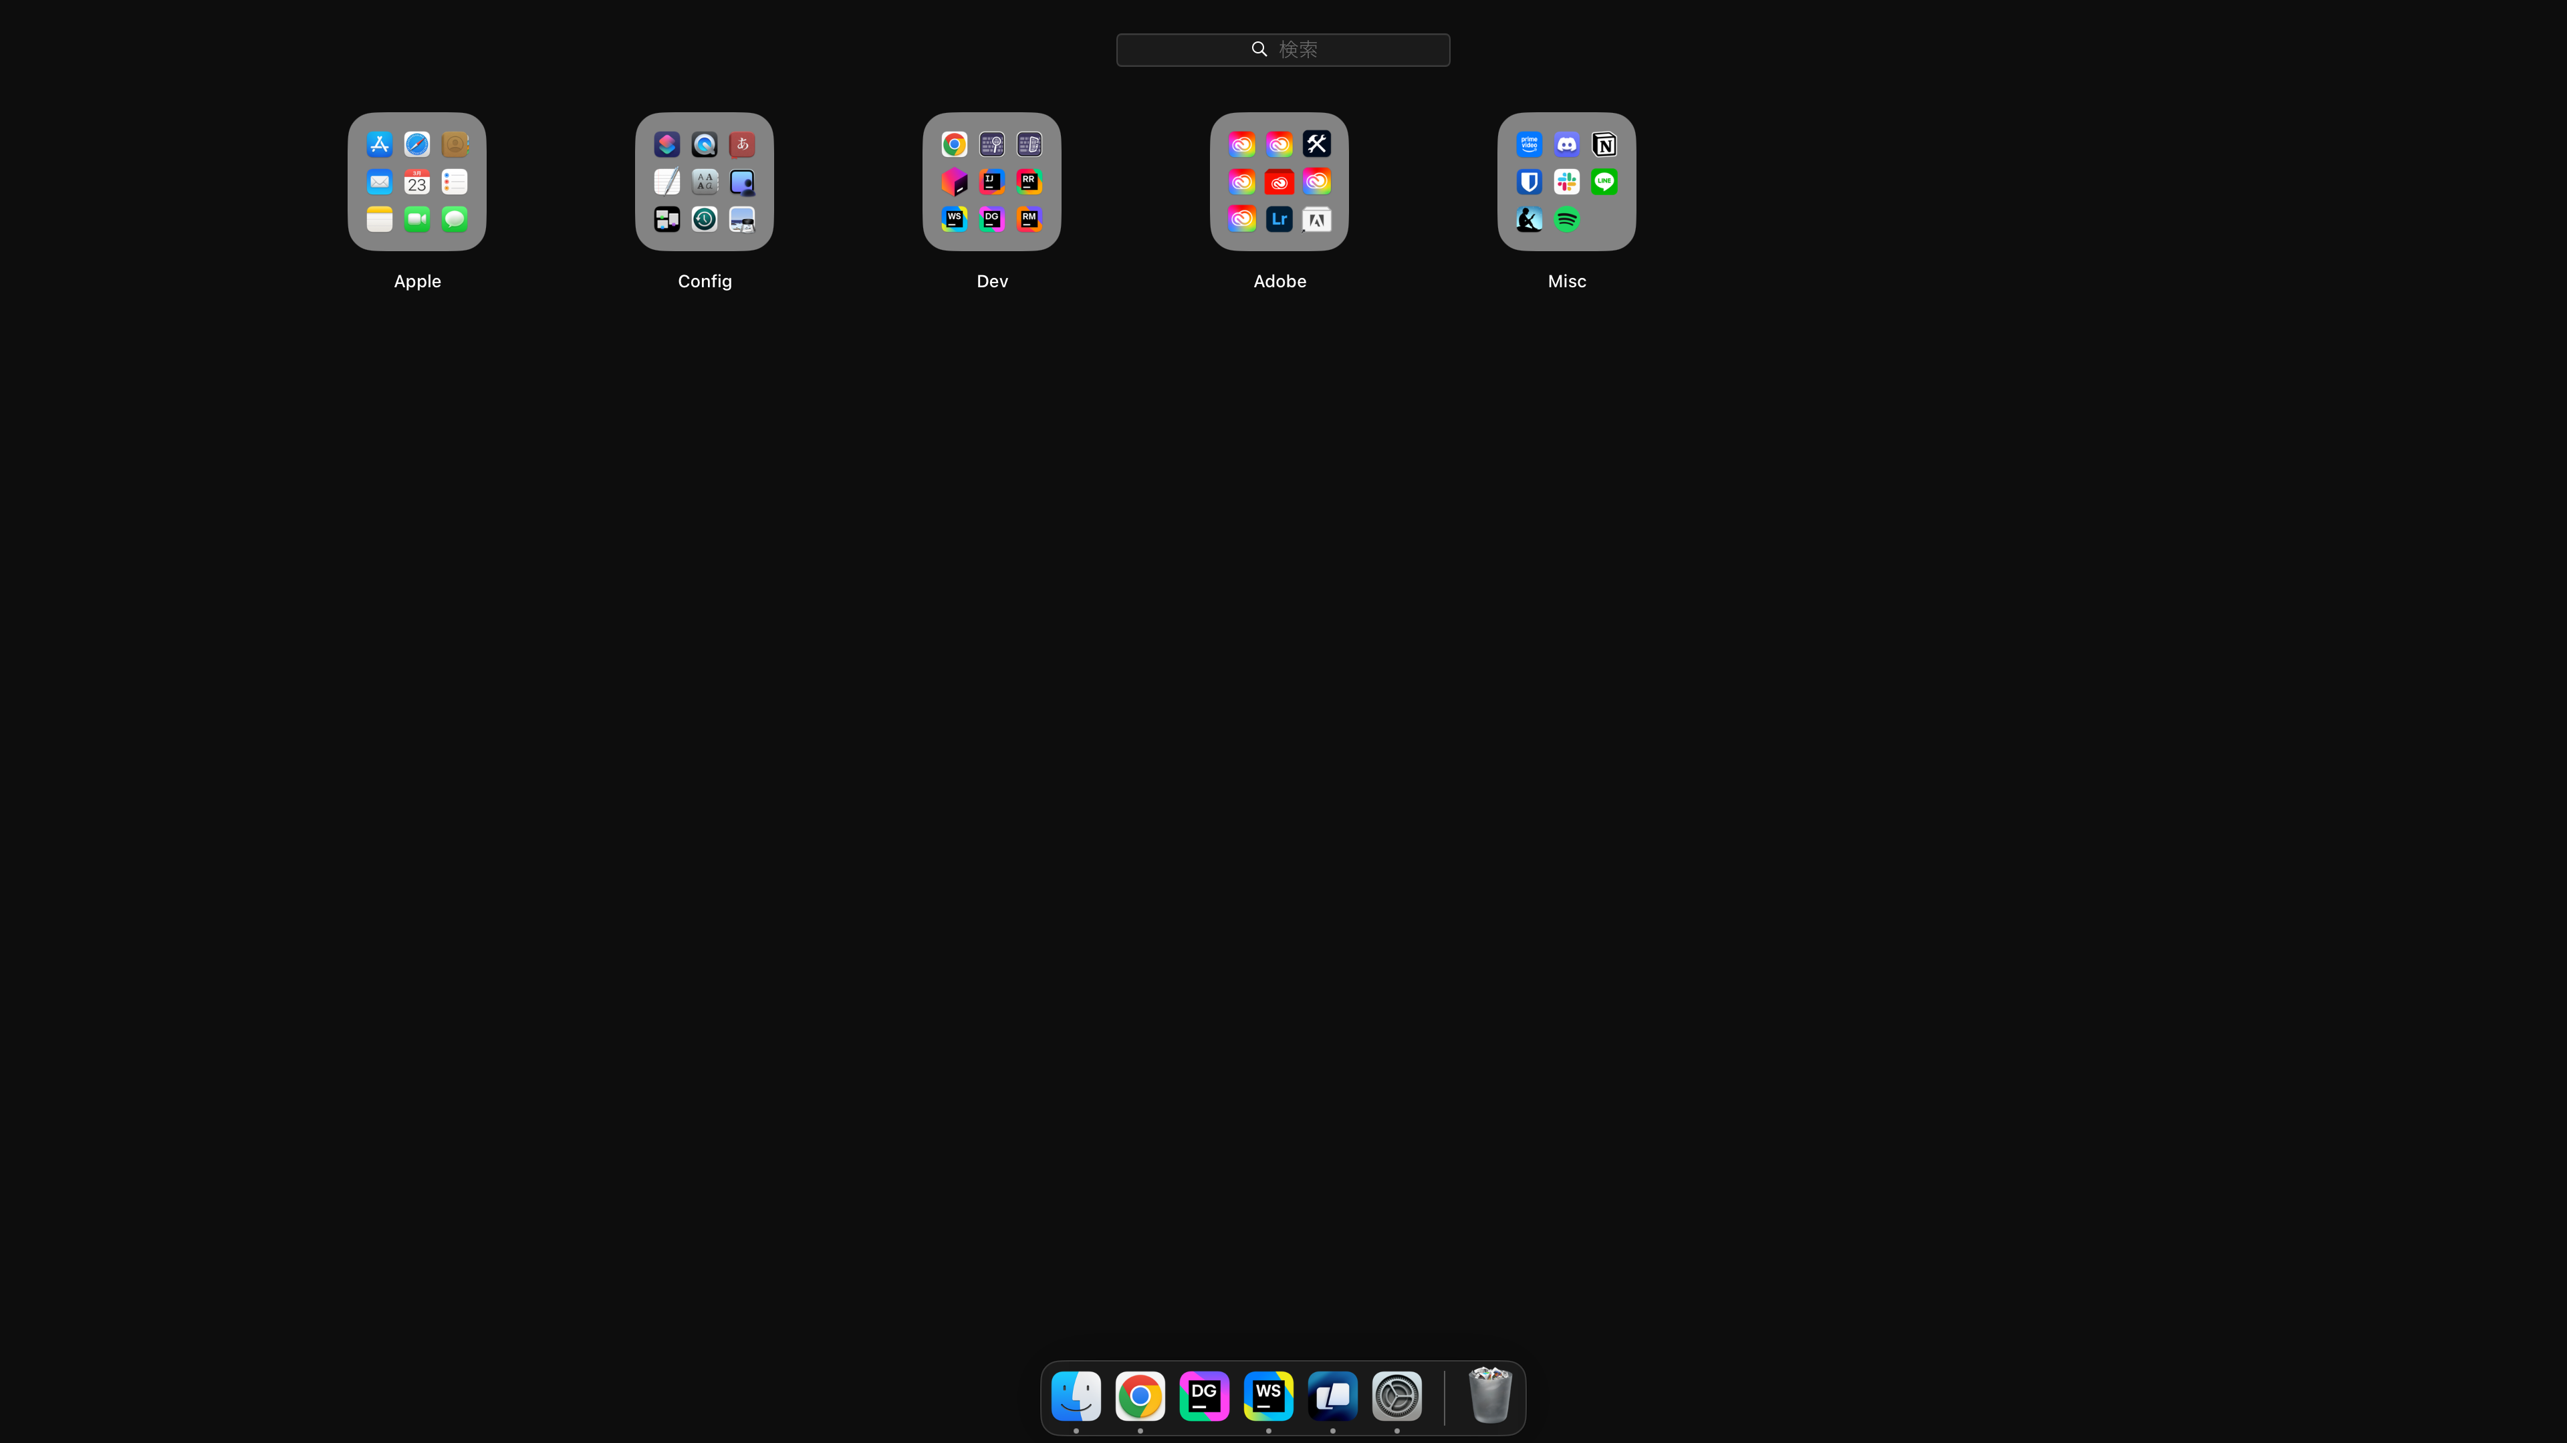This screenshot has height=1443, width=2567.
Task: Open System Settings from the Dock
Action: 1397,1396
